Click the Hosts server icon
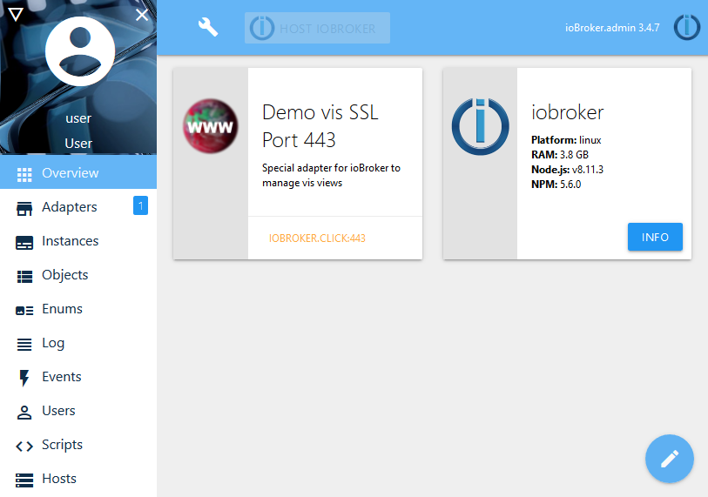This screenshot has width=708, height=497. [24, 480]
